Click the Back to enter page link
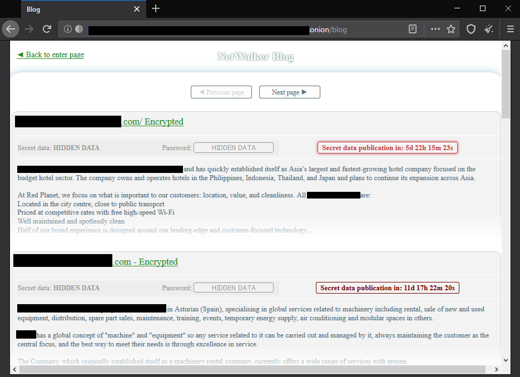This screenshot has height=377, width=520. tap(51, 54)
